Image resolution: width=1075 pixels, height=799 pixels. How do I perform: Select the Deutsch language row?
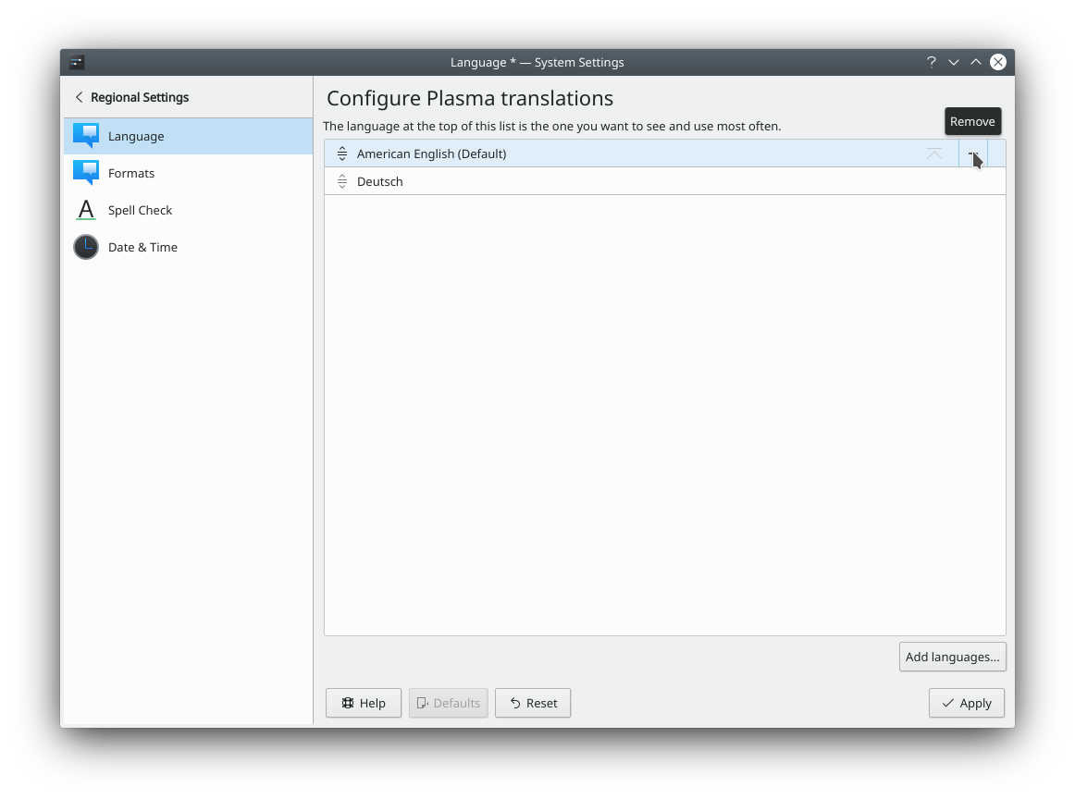click(664, 181)
